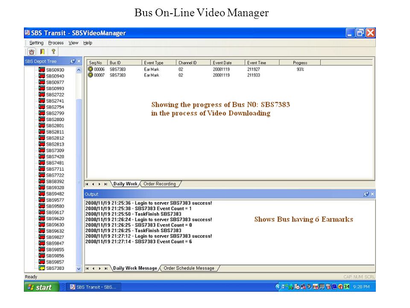Click depot tree scrollbar down arrow
Screen dimensions: 410x308
point(79,269)
